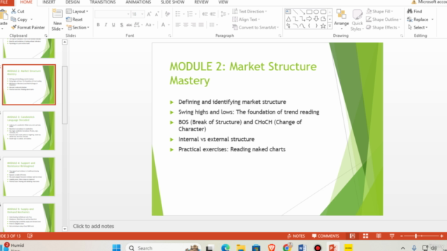Open the Quick Styles gallery
The height and width of the screenshot is (251, 447).
[357, 20]
